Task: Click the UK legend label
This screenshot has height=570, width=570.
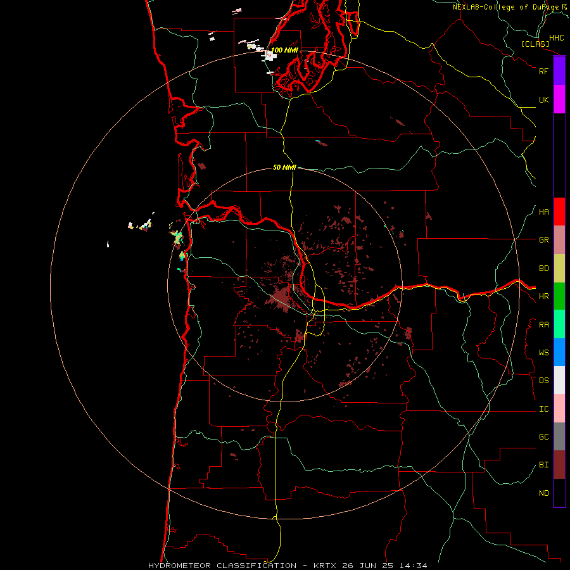Action: tap(543, 99)
